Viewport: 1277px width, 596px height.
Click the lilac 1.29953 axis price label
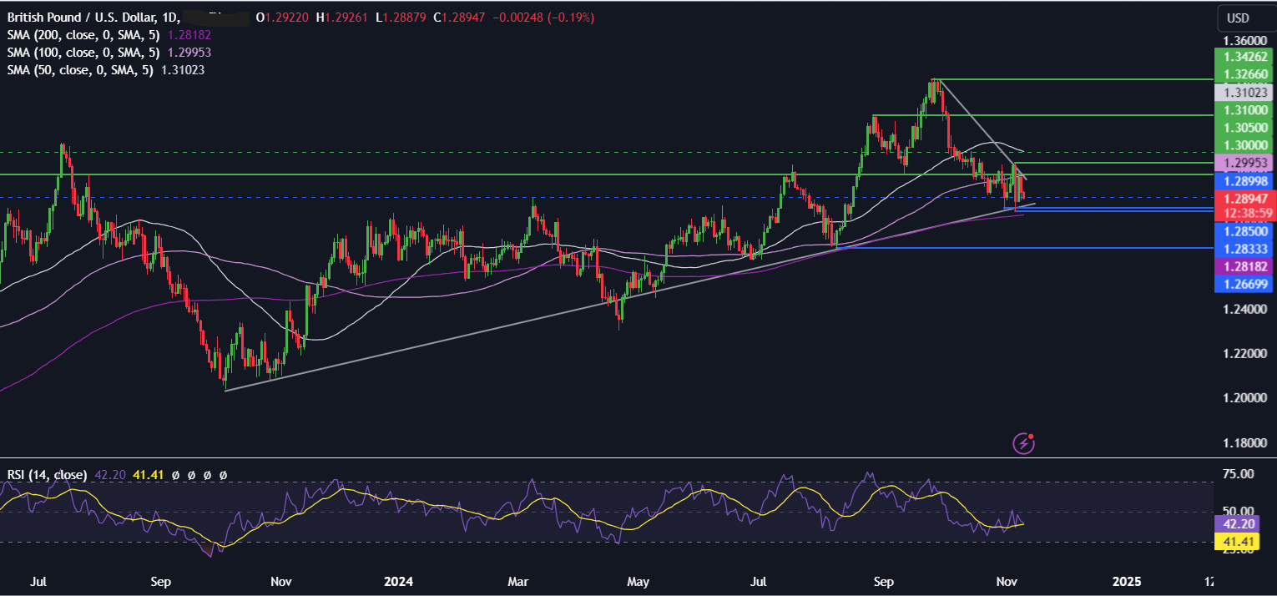[x=1246, y=164]
